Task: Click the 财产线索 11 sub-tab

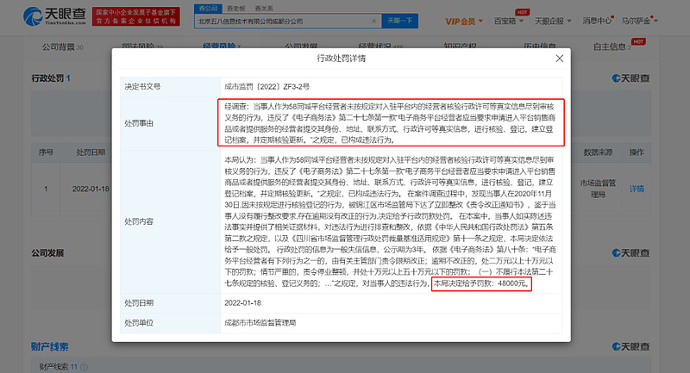Action: coord(58,367)
